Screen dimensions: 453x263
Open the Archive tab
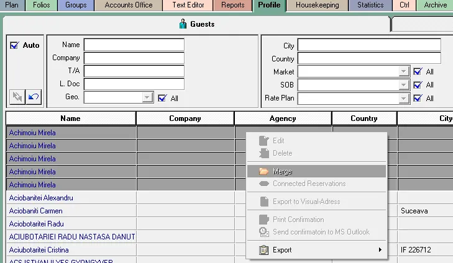pos(436,5)
